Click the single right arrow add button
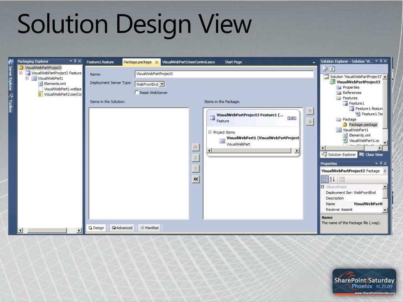403x302 pixels. [196, 158]
